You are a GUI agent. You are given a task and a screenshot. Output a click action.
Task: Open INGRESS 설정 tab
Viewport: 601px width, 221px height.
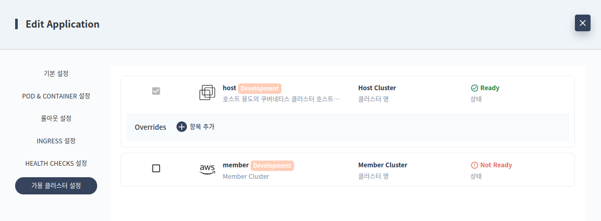click(56, 141)
